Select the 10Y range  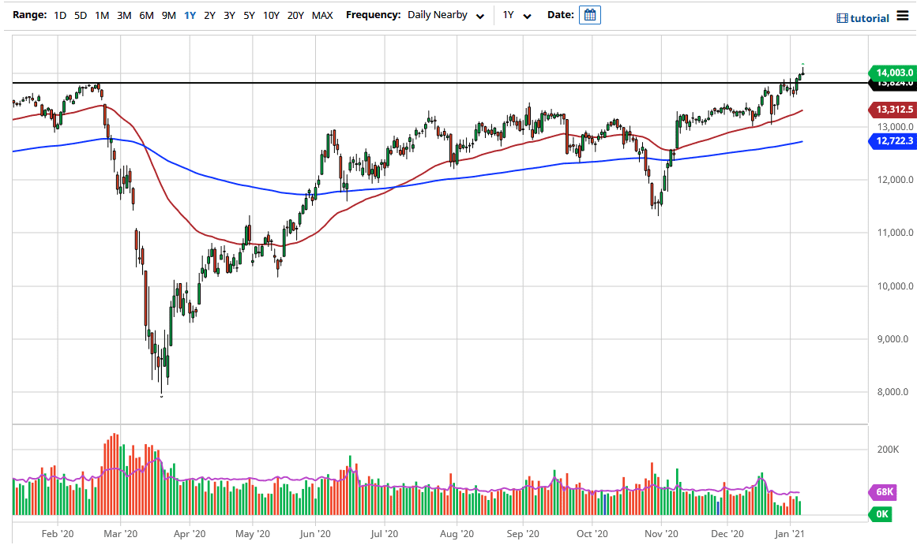tap(271, 15)
